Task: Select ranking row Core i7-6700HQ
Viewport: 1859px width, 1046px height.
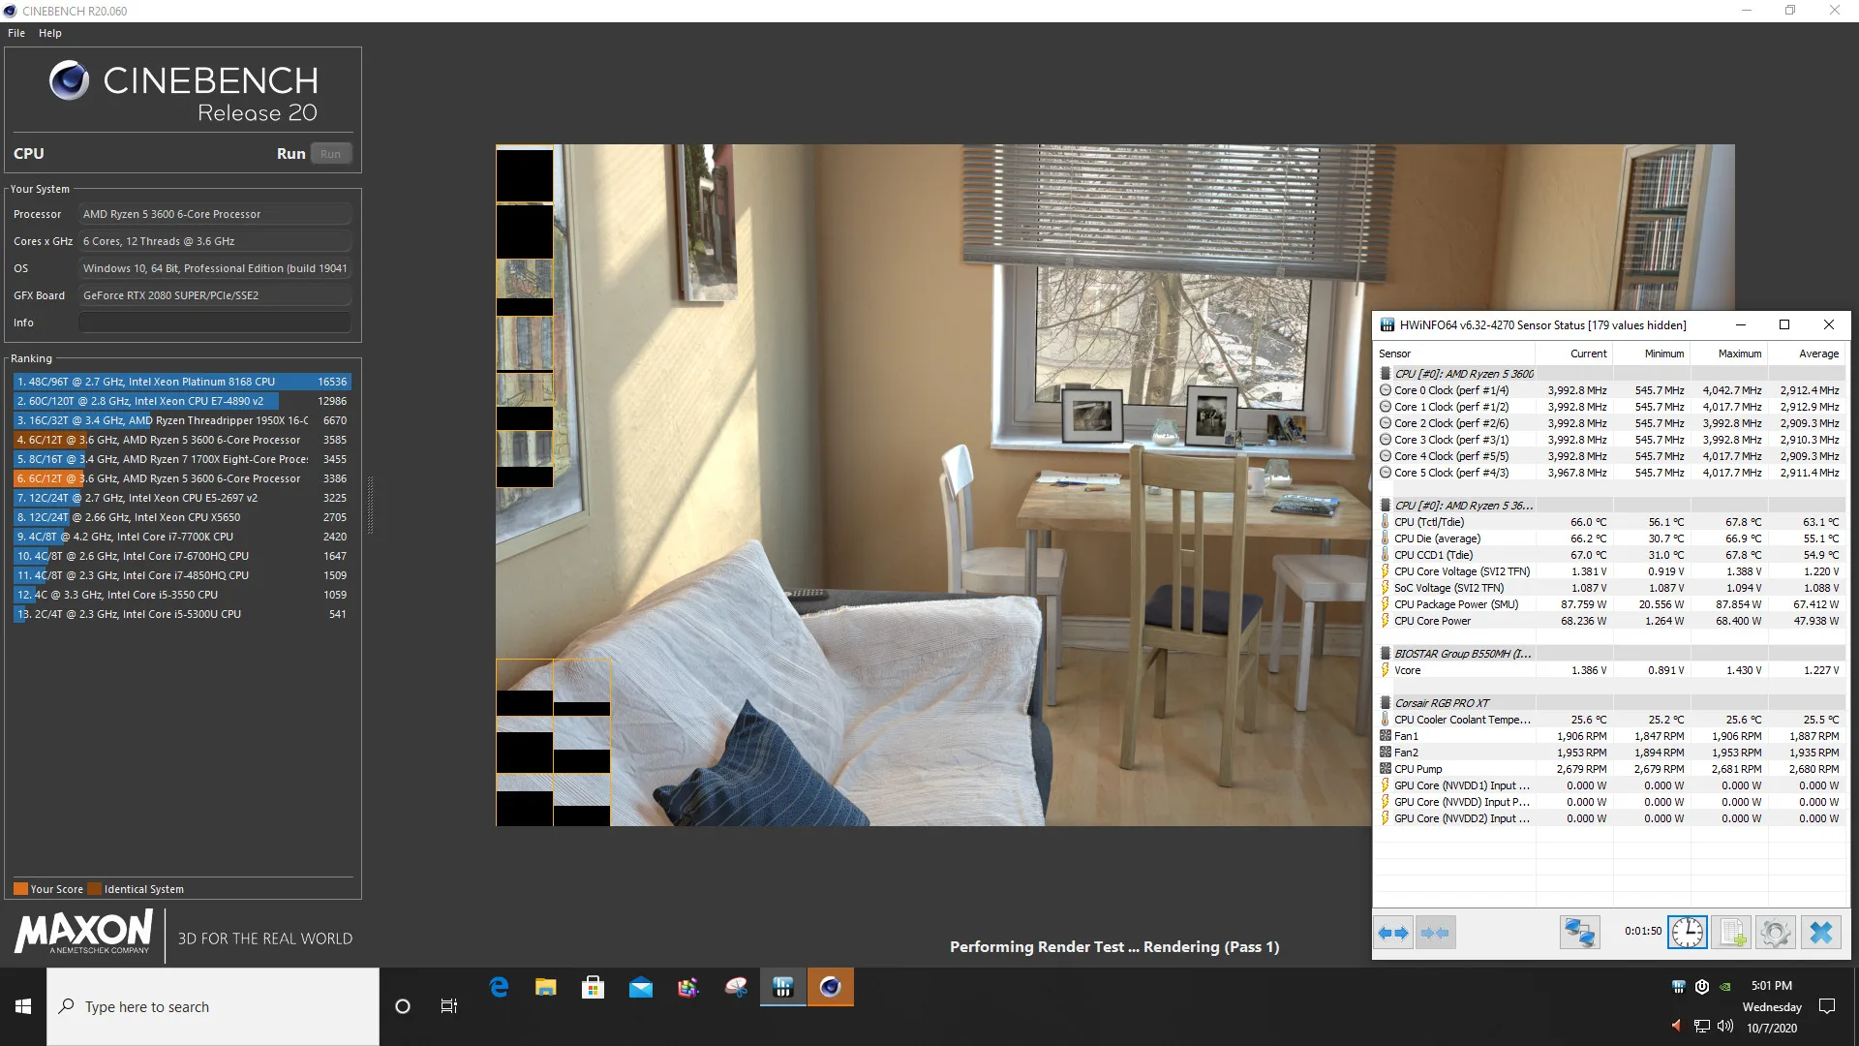Action: [181, 556]
